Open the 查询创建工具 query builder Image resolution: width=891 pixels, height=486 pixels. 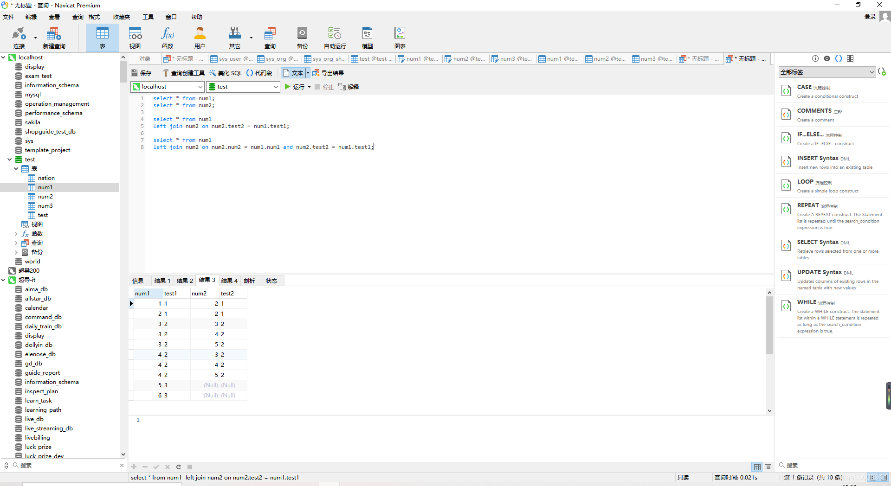tap(184, 73)
